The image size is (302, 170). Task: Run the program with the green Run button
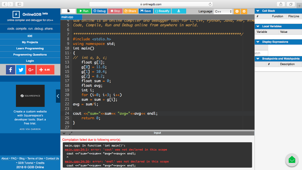(84, 11)
